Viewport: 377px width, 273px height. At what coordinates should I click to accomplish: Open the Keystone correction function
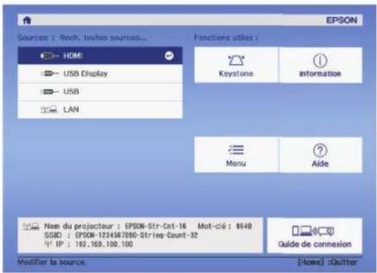click(236, 64)
